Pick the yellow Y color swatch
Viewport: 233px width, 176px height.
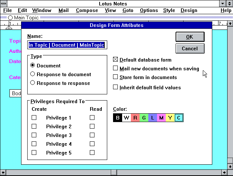click(x=170, y=118)
